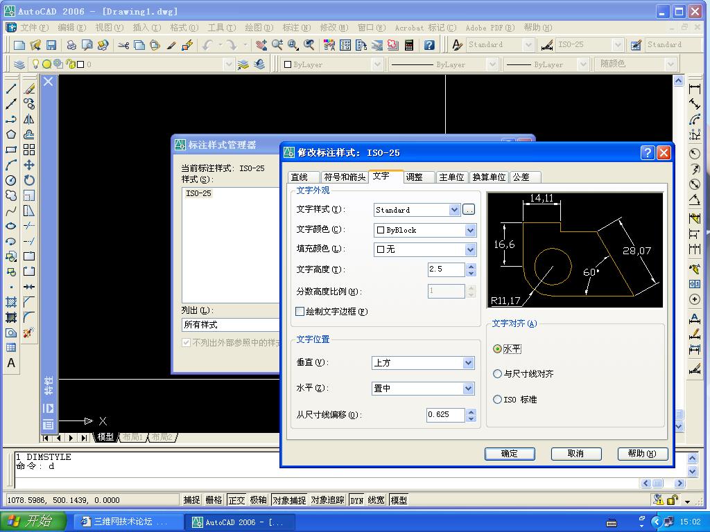Select the Multiline Text tool (A)
The height and width of the screenshot is (532, 710).
(x=11, y=363)
